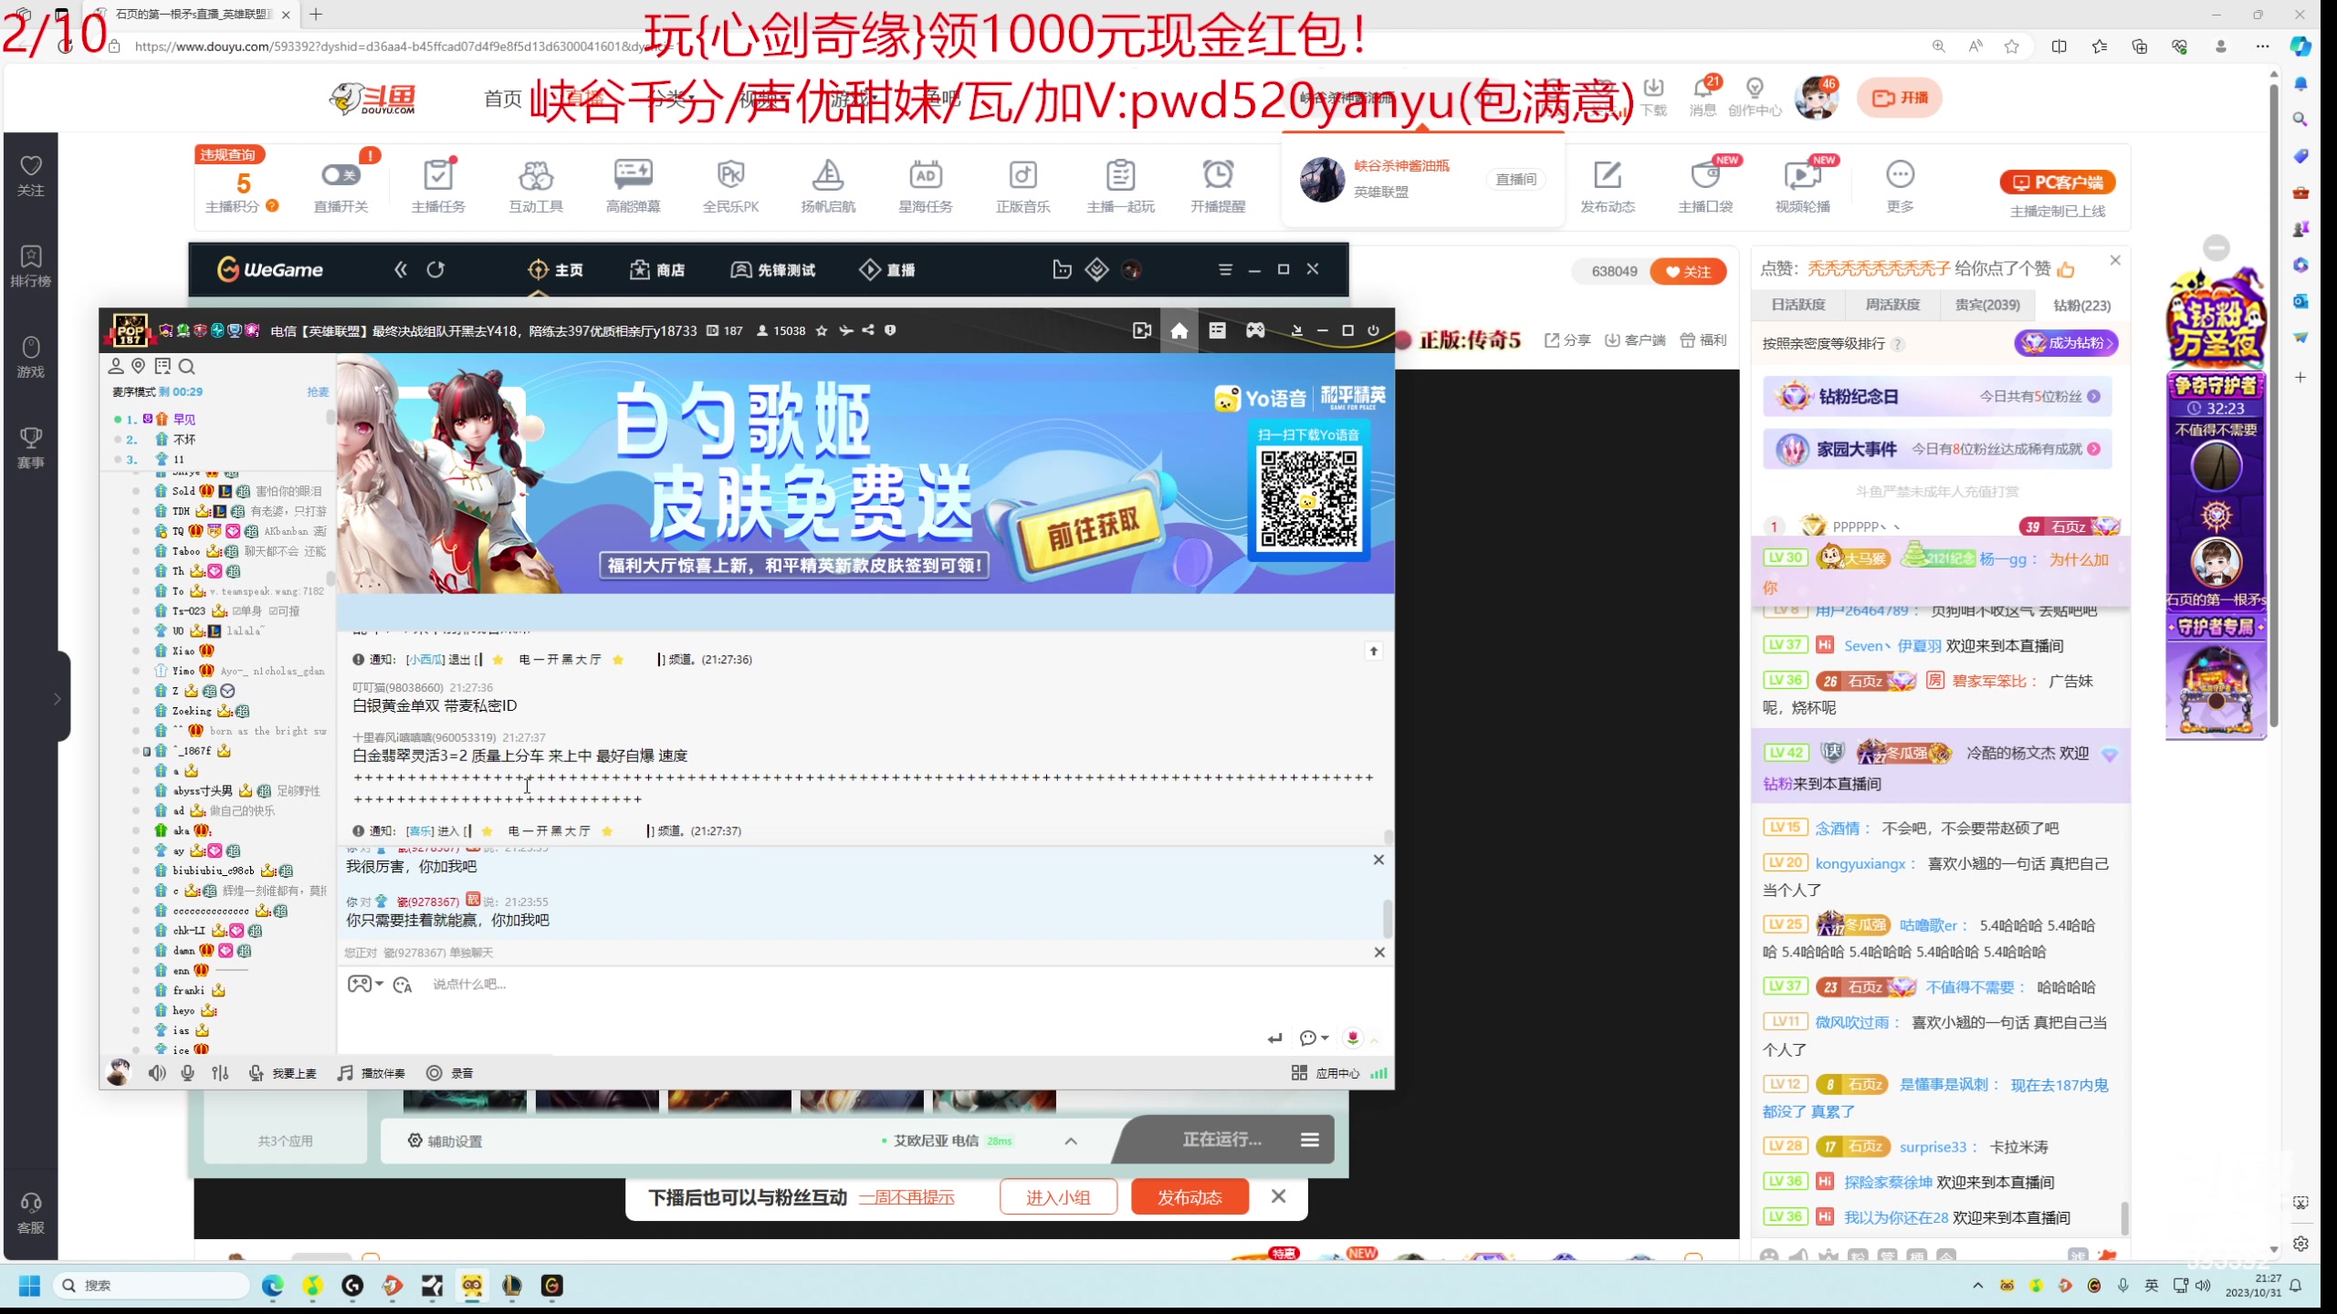Open 互动工具 icon
2337x1314 pixels.
[x=536, y=173]
